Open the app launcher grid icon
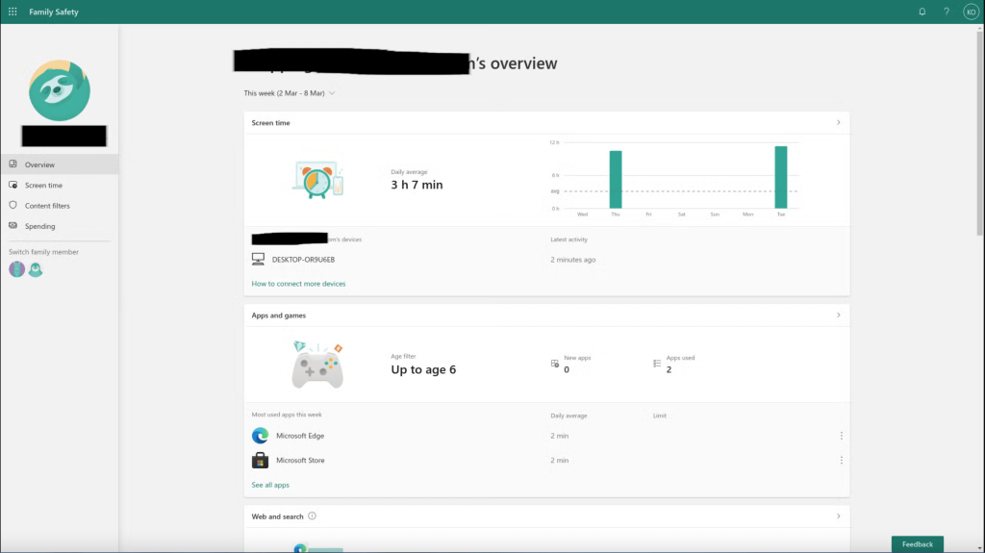 [x=13, y=12]
